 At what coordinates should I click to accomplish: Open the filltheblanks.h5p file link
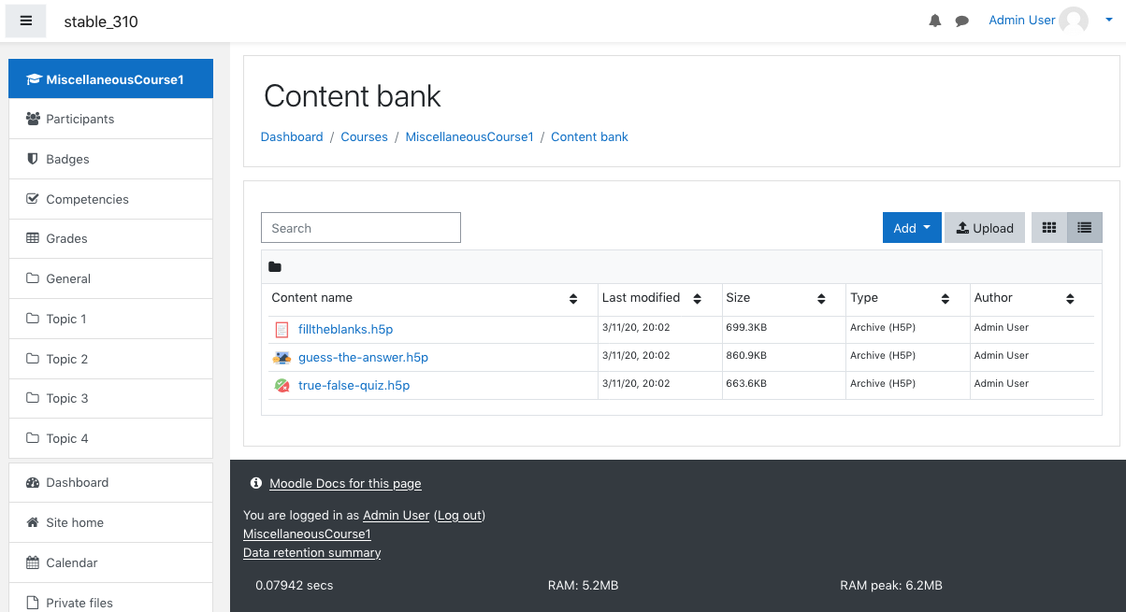tap(345, 330)
